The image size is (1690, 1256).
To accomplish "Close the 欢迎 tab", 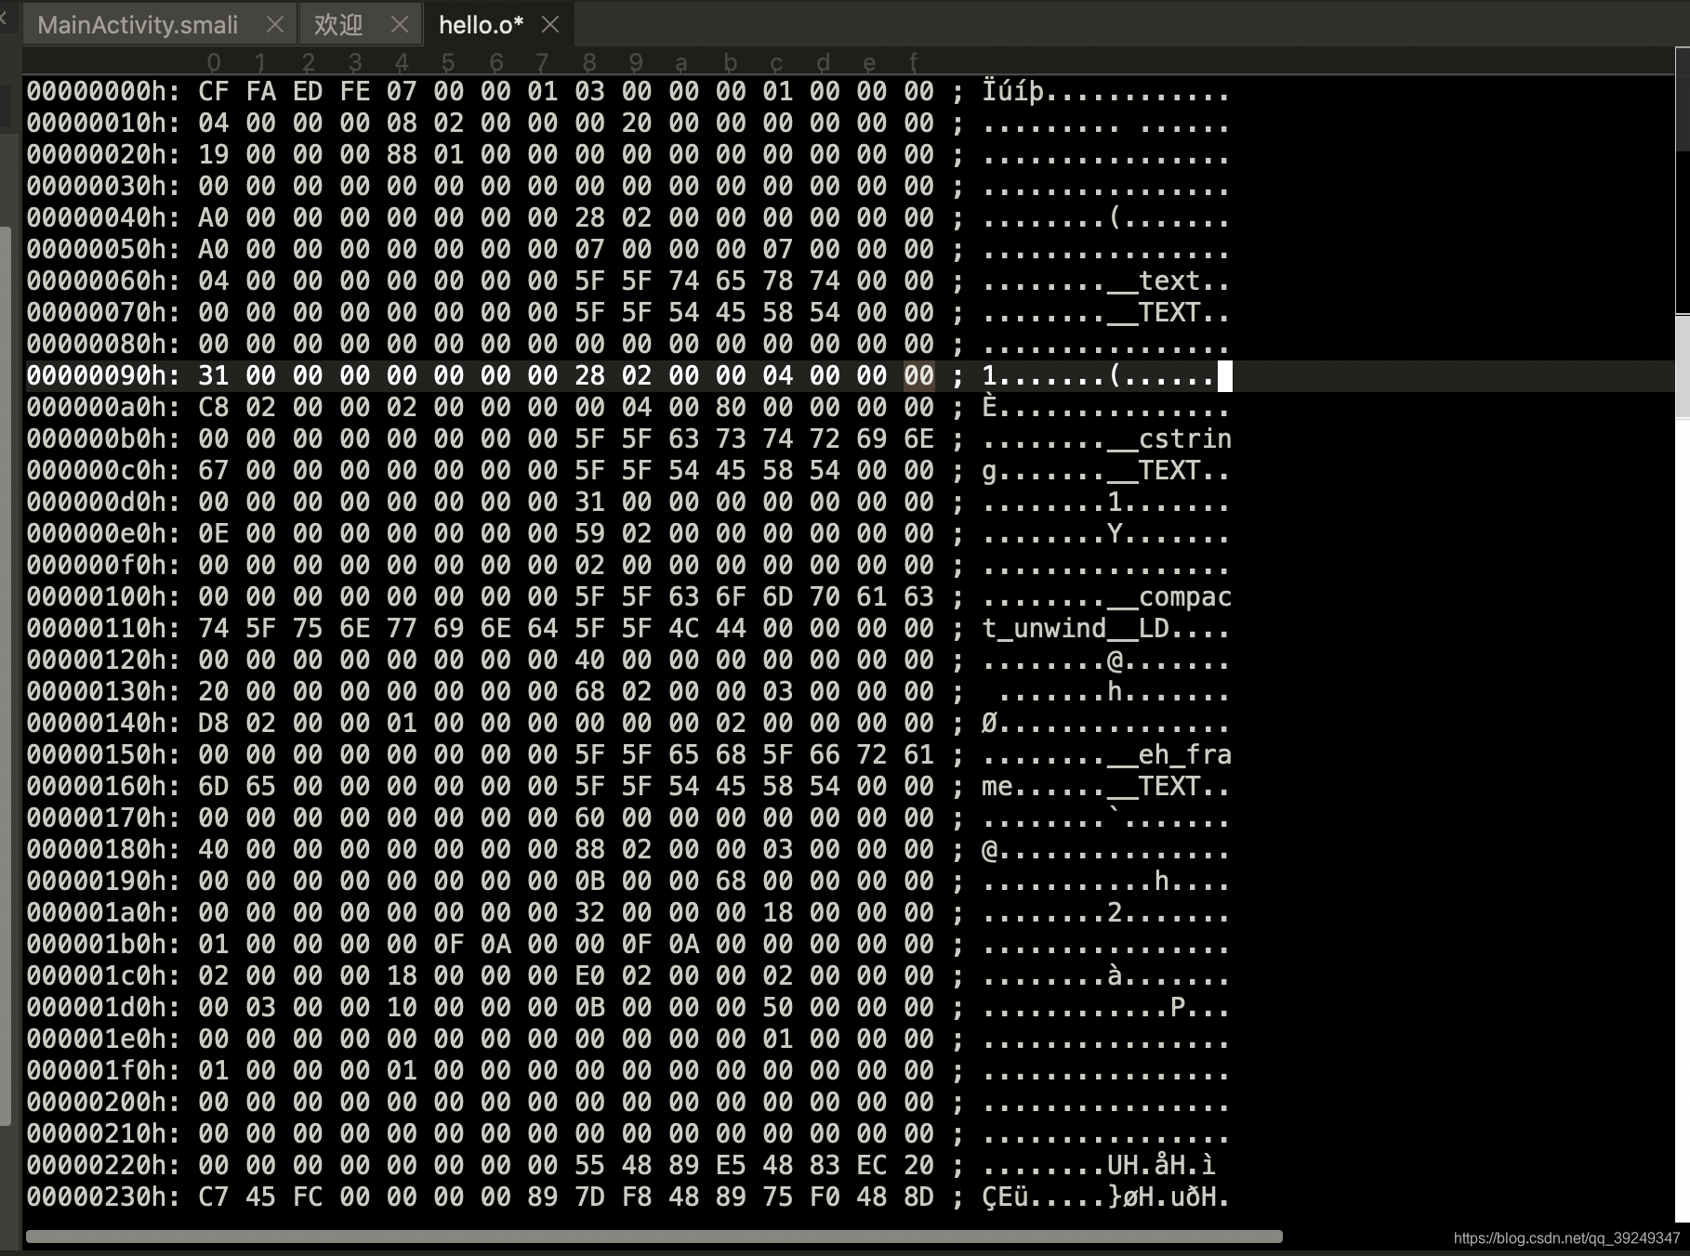I will pyautogui.click(x=400, y=25).
